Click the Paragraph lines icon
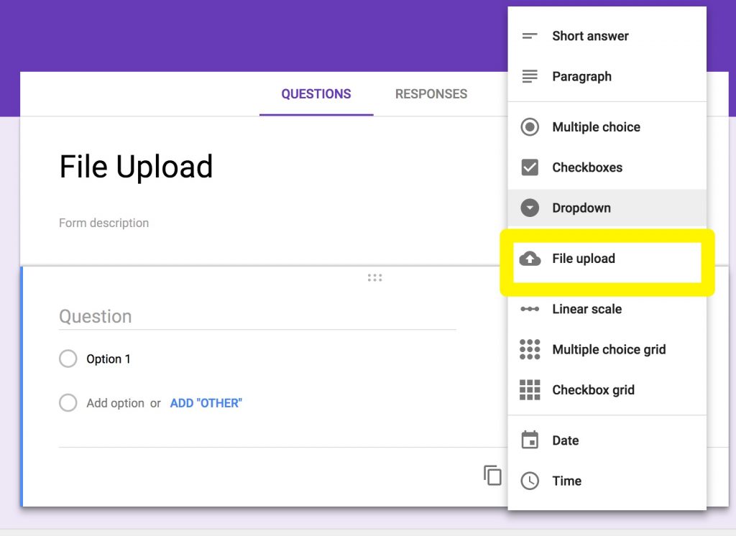Viewport: 736px width, 536px height. point(530,76)
